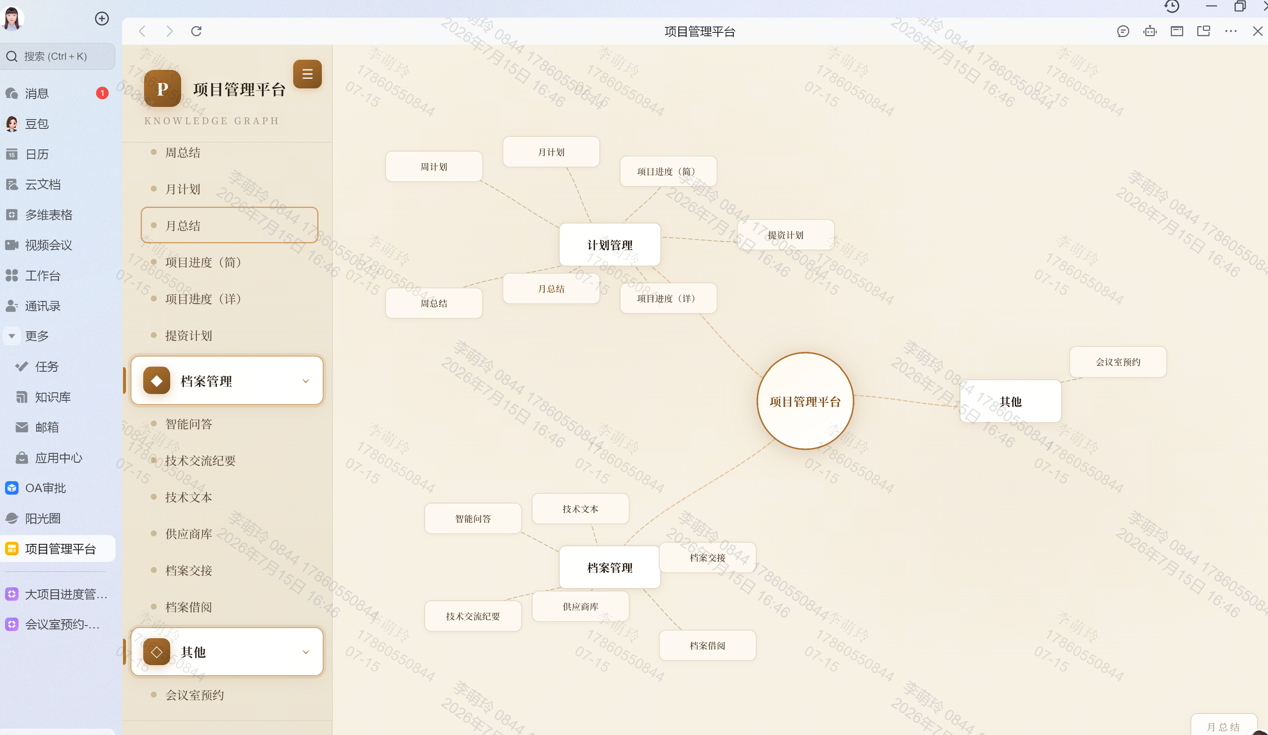The image size is (1268, 735).
Task: Click the refresh page icon
Action: pyautogui.click(x=196, y=31)
